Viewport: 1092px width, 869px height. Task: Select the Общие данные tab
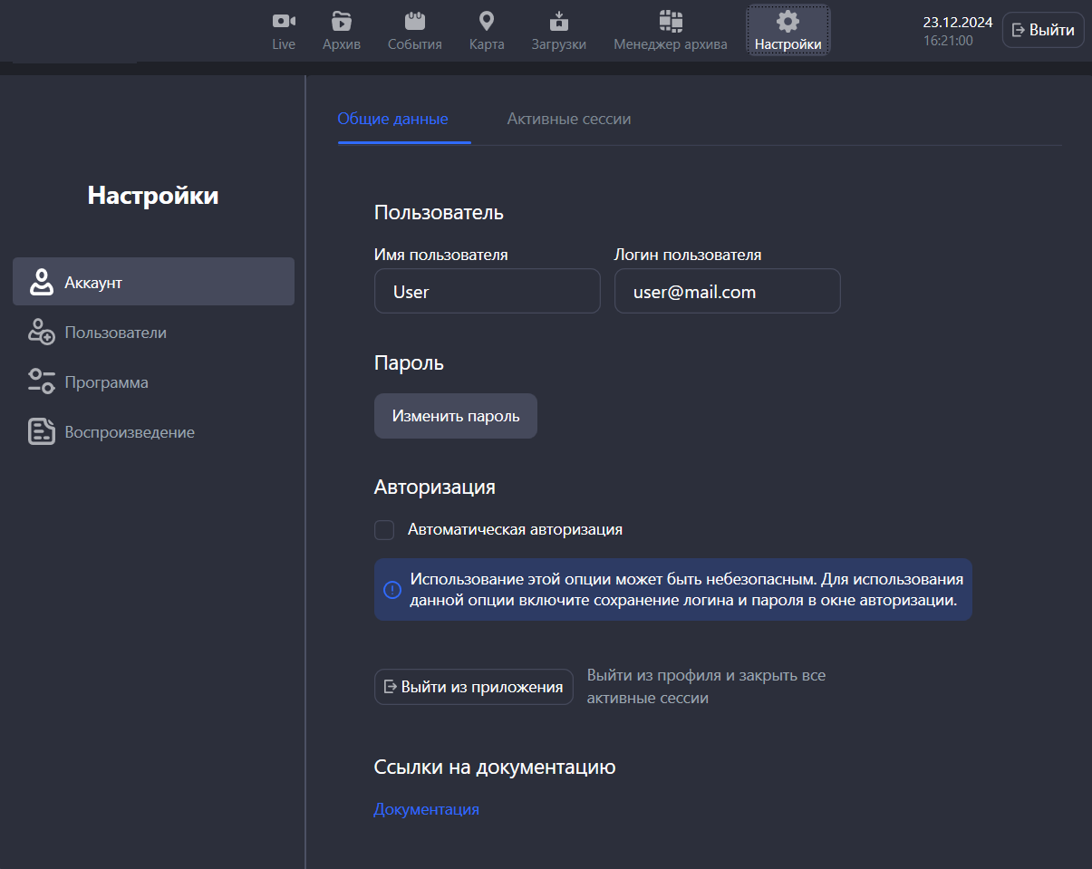pyautogui.click(x=392, y=119)
